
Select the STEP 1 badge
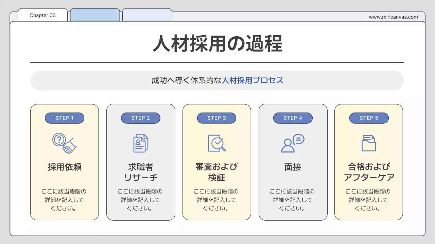[x=64, y=118]
